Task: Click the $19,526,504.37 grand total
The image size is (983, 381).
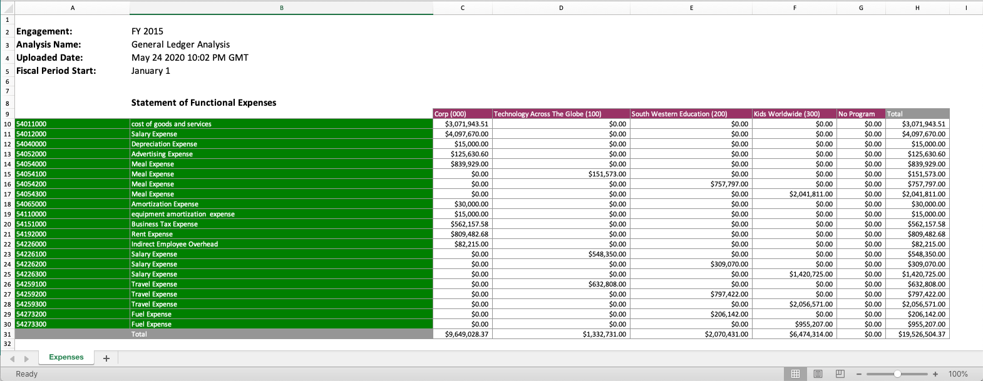Action: click(x=917, y=334)
